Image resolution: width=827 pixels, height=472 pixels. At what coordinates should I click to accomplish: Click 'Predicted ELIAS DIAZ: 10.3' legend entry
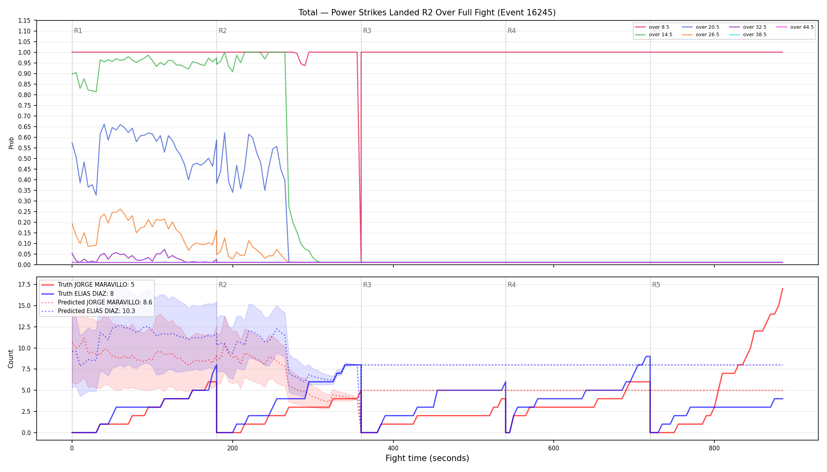pyautogui.click(x=88, y=311)
